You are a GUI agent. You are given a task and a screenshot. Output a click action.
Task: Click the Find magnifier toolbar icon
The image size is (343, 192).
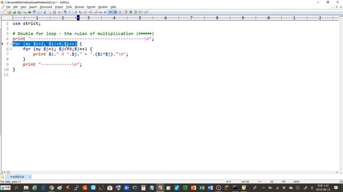pyautogui.click(x=76, y=12)
